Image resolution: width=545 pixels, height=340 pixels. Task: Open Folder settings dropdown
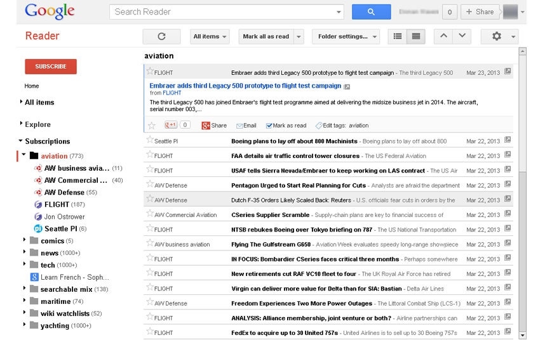tap(346, 37)
